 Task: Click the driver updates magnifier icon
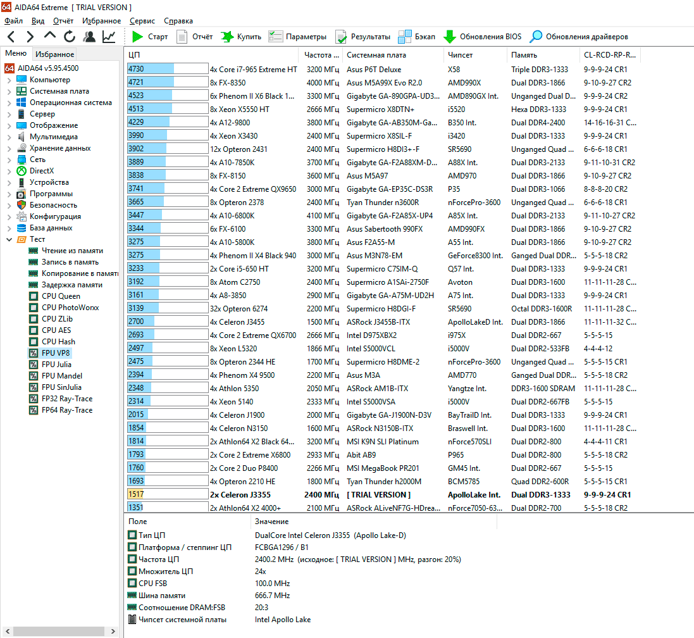coord(536,37)
